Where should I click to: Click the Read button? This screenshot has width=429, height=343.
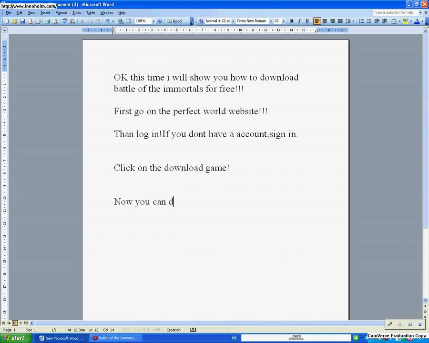(x=174, y=21)
